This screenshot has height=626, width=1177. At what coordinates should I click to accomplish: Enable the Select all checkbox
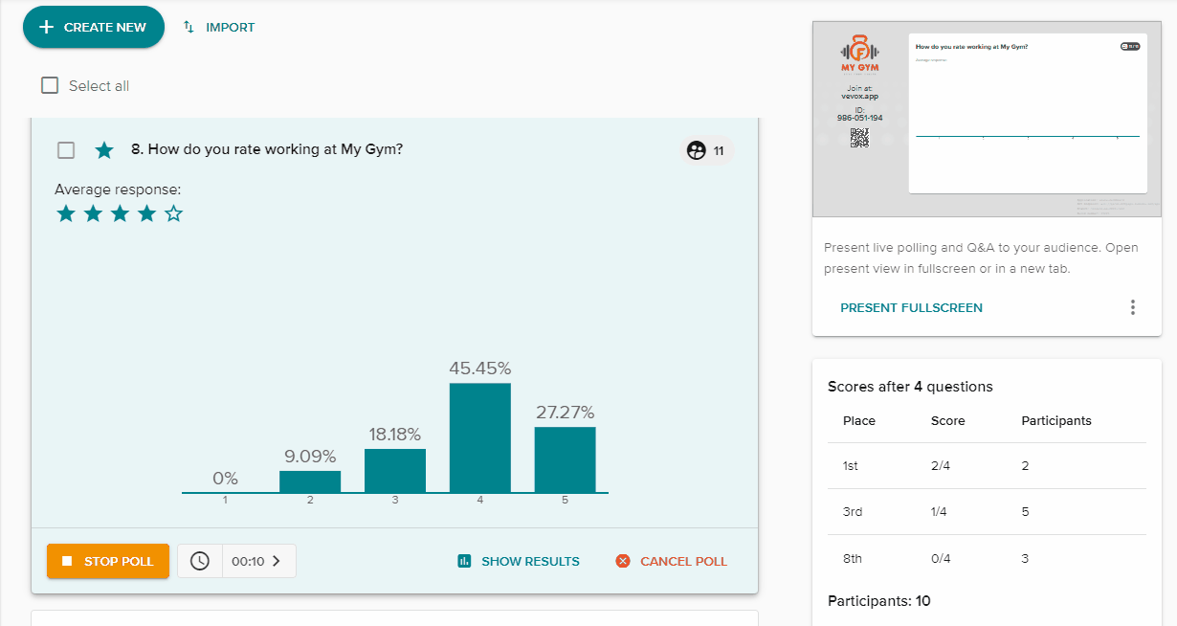[49, 85]
